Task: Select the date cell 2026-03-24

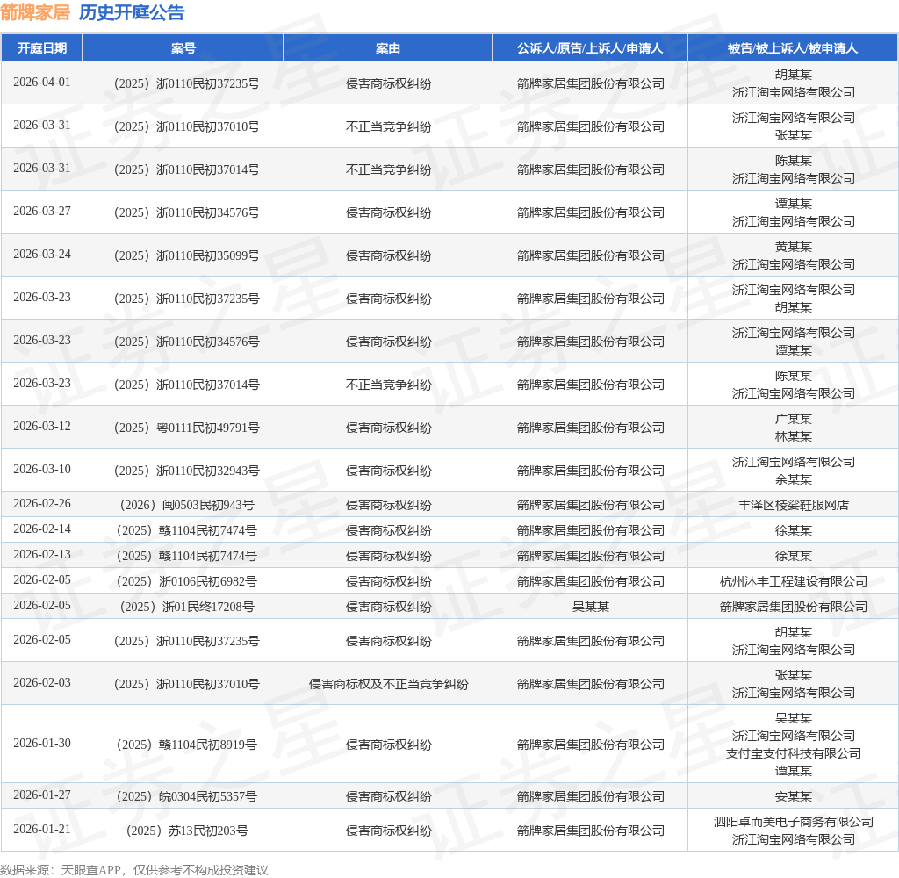Action: click(42, 254)
